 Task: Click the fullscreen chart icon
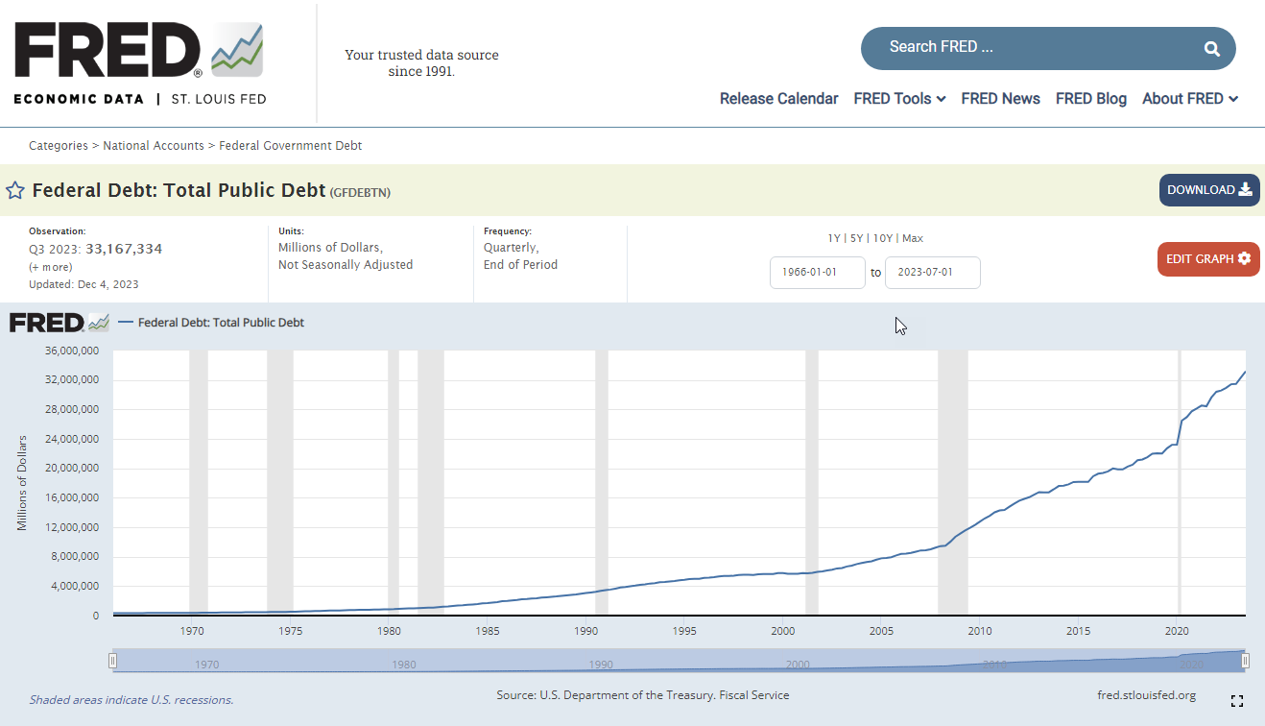point(1237,701)
